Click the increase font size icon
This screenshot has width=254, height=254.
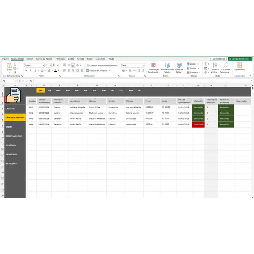54,65
